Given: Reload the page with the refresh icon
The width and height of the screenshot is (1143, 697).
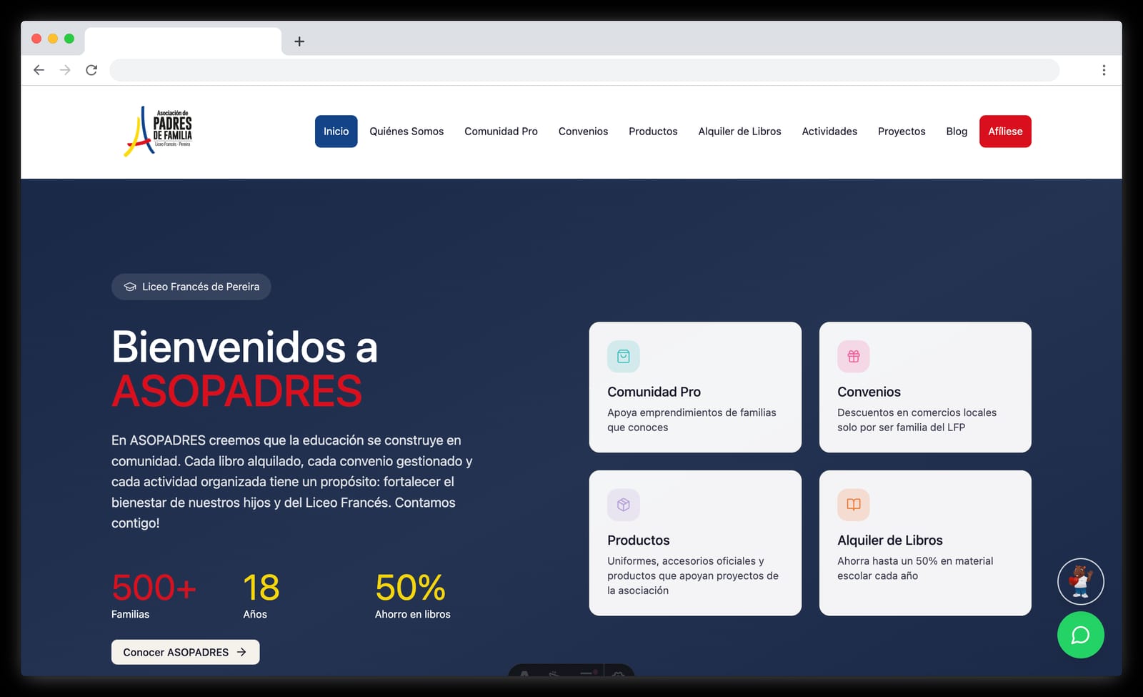Looking at the screenshot, I should (x=91, y=69).
